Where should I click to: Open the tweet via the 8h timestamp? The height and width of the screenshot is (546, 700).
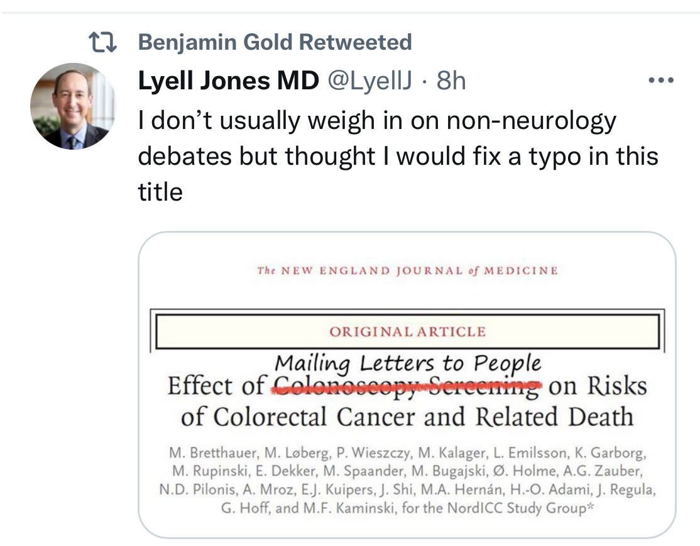pos(451,80)
